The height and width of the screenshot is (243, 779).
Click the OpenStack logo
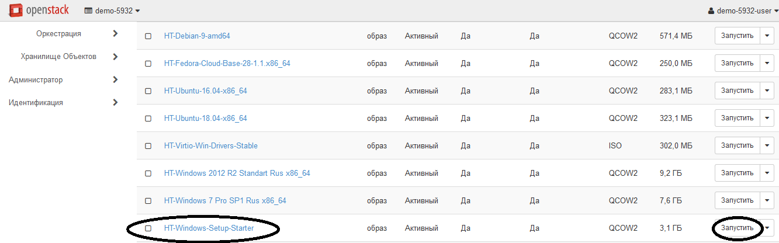tap(39, 10)
